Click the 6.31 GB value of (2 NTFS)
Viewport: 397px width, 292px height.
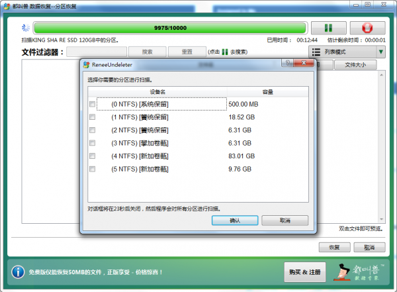[240, 130]
